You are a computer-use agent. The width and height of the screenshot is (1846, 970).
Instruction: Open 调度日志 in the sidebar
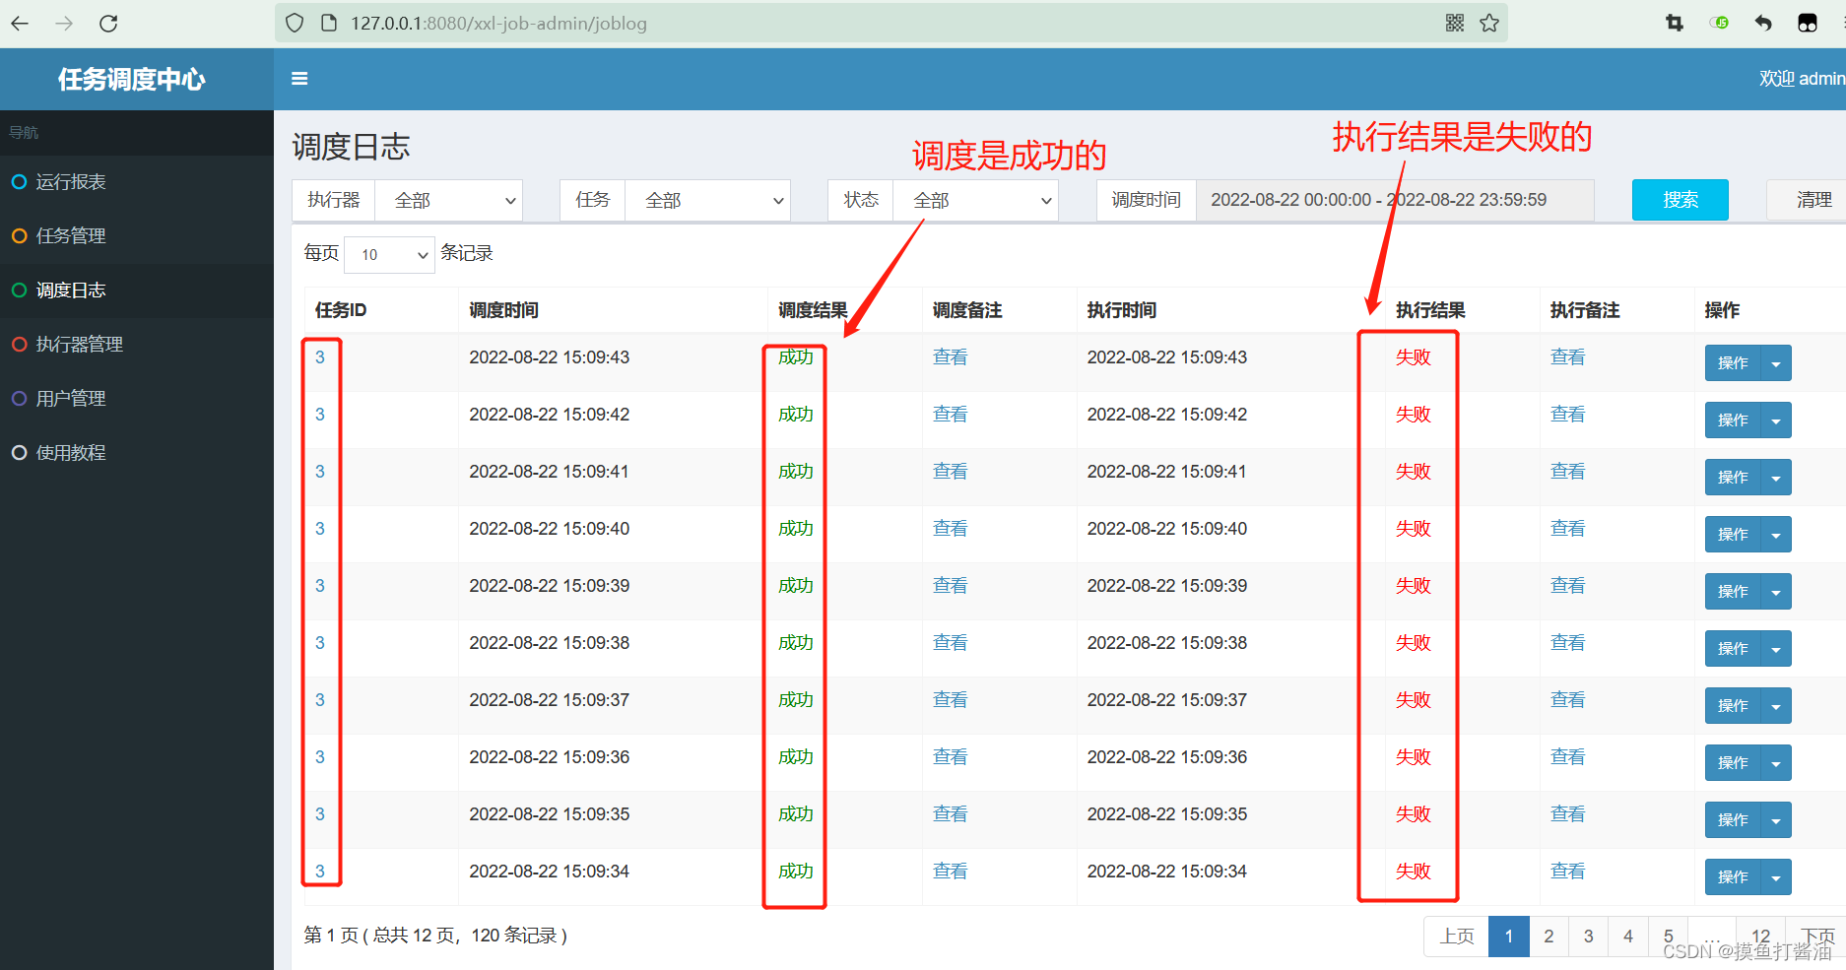(137, 291)
